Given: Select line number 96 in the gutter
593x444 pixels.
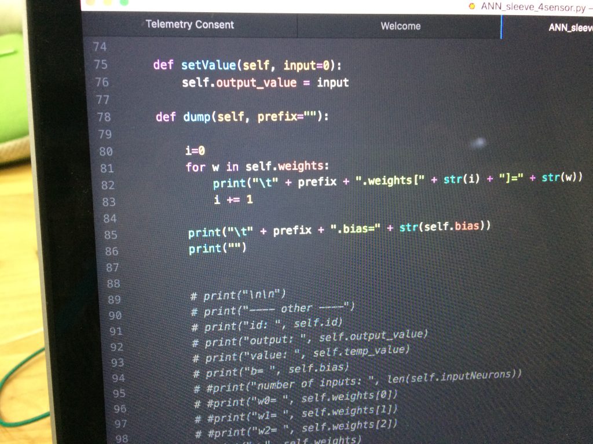Looking at the screenshot, I should click(x=120, y=409).
